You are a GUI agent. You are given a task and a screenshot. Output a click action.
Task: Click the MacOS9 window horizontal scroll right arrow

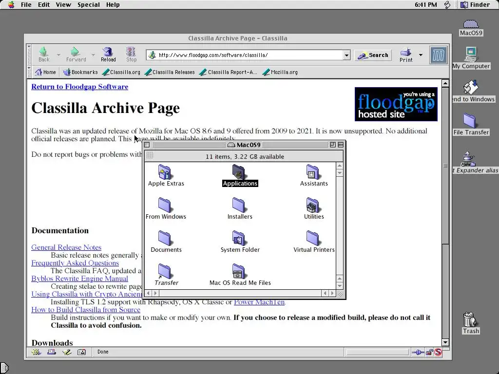[x=332, y=293]
